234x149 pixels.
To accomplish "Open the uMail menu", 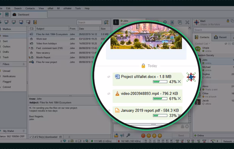I will [50, 8].
